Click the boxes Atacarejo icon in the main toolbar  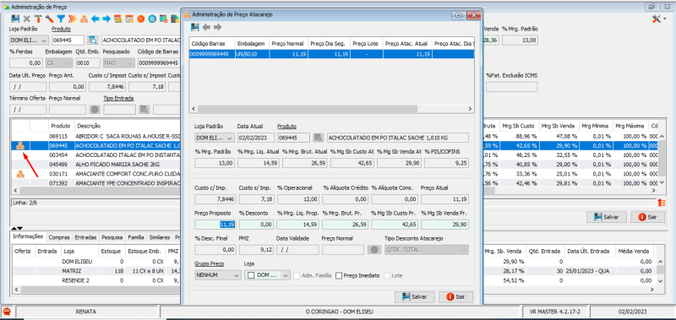coord(84,19)
